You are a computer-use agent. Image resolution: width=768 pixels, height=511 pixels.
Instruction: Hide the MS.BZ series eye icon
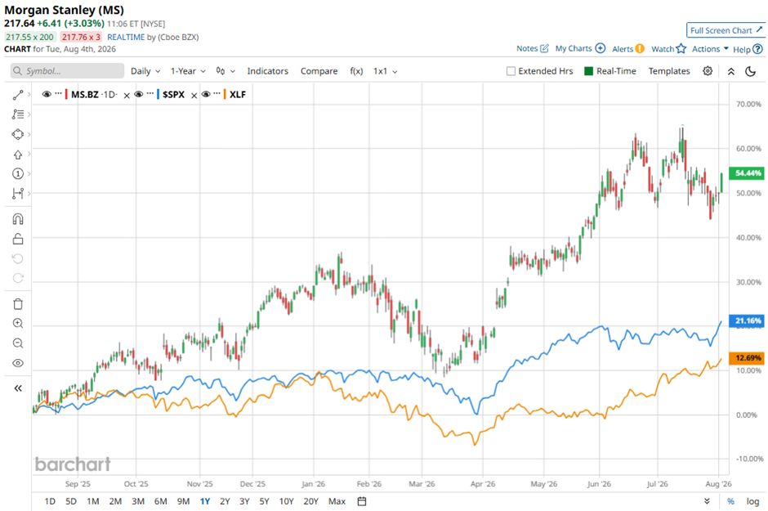point(47,94)
